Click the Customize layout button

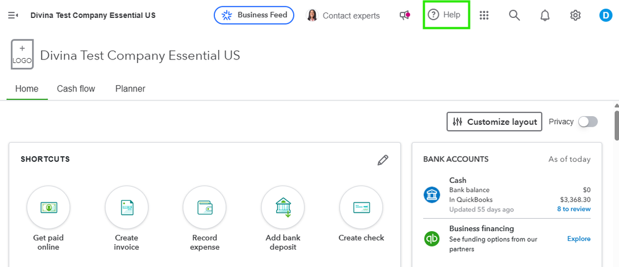point(494,122)
